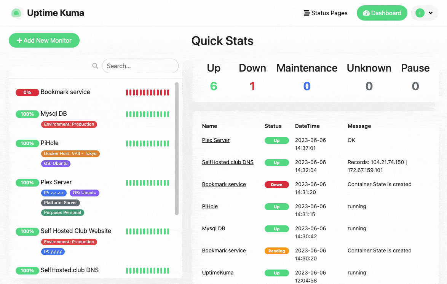The height and width of the screenshot is (284, 447).
Task: Click Platform: Server tag
Action: coord(61,203)
